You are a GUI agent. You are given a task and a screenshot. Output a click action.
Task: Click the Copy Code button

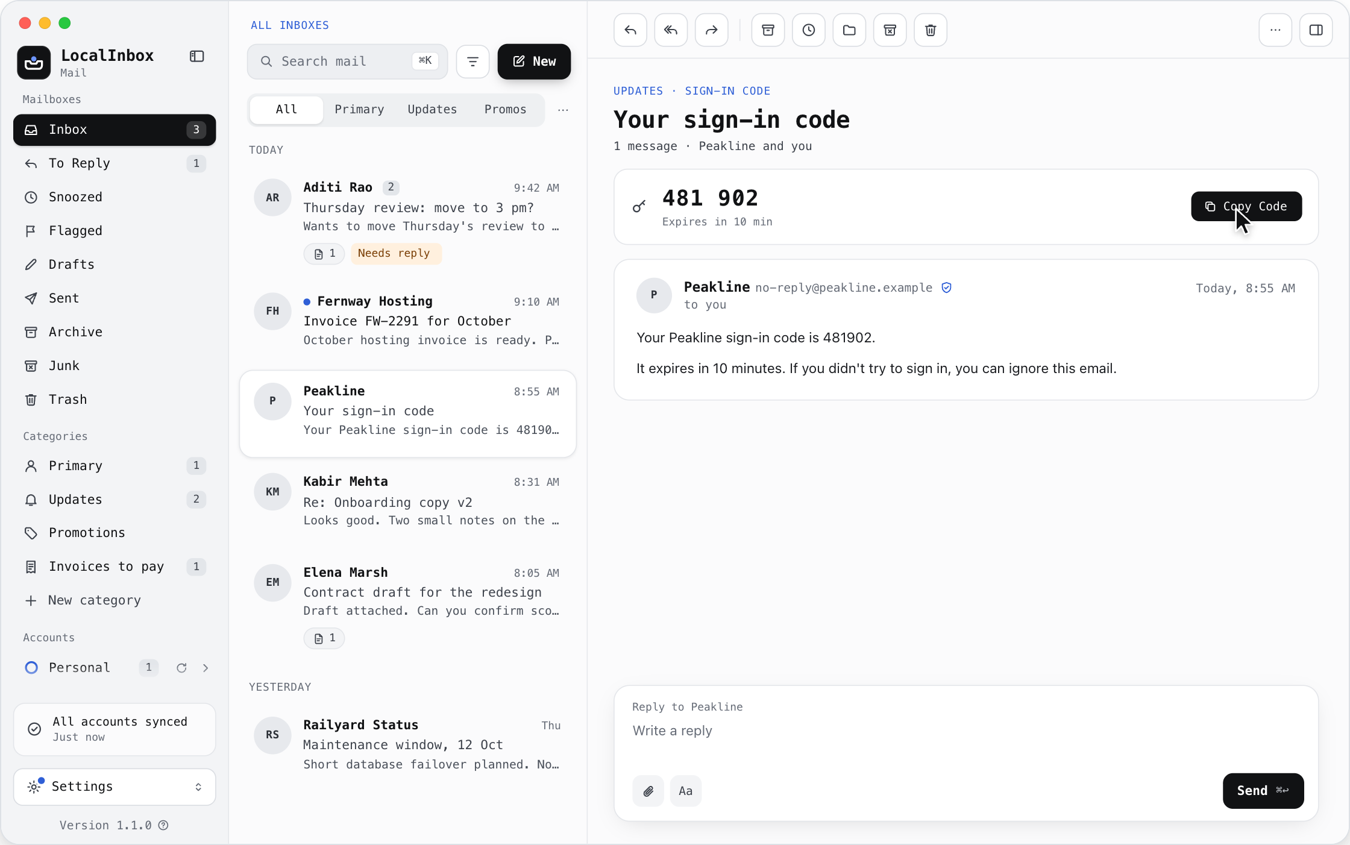(x=1246, y=206)
